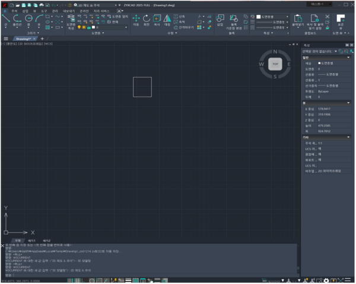
Task: Click the TOP face of the view cube
Action: (x=275, y=64)
